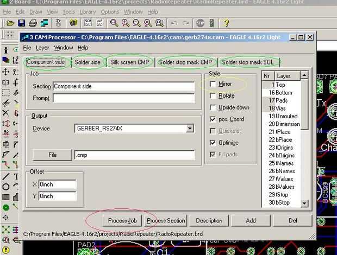Uncheck the Optimize checkbox
Screen dimensions: 337x255
pyautogui.click(x=213, y=143)
